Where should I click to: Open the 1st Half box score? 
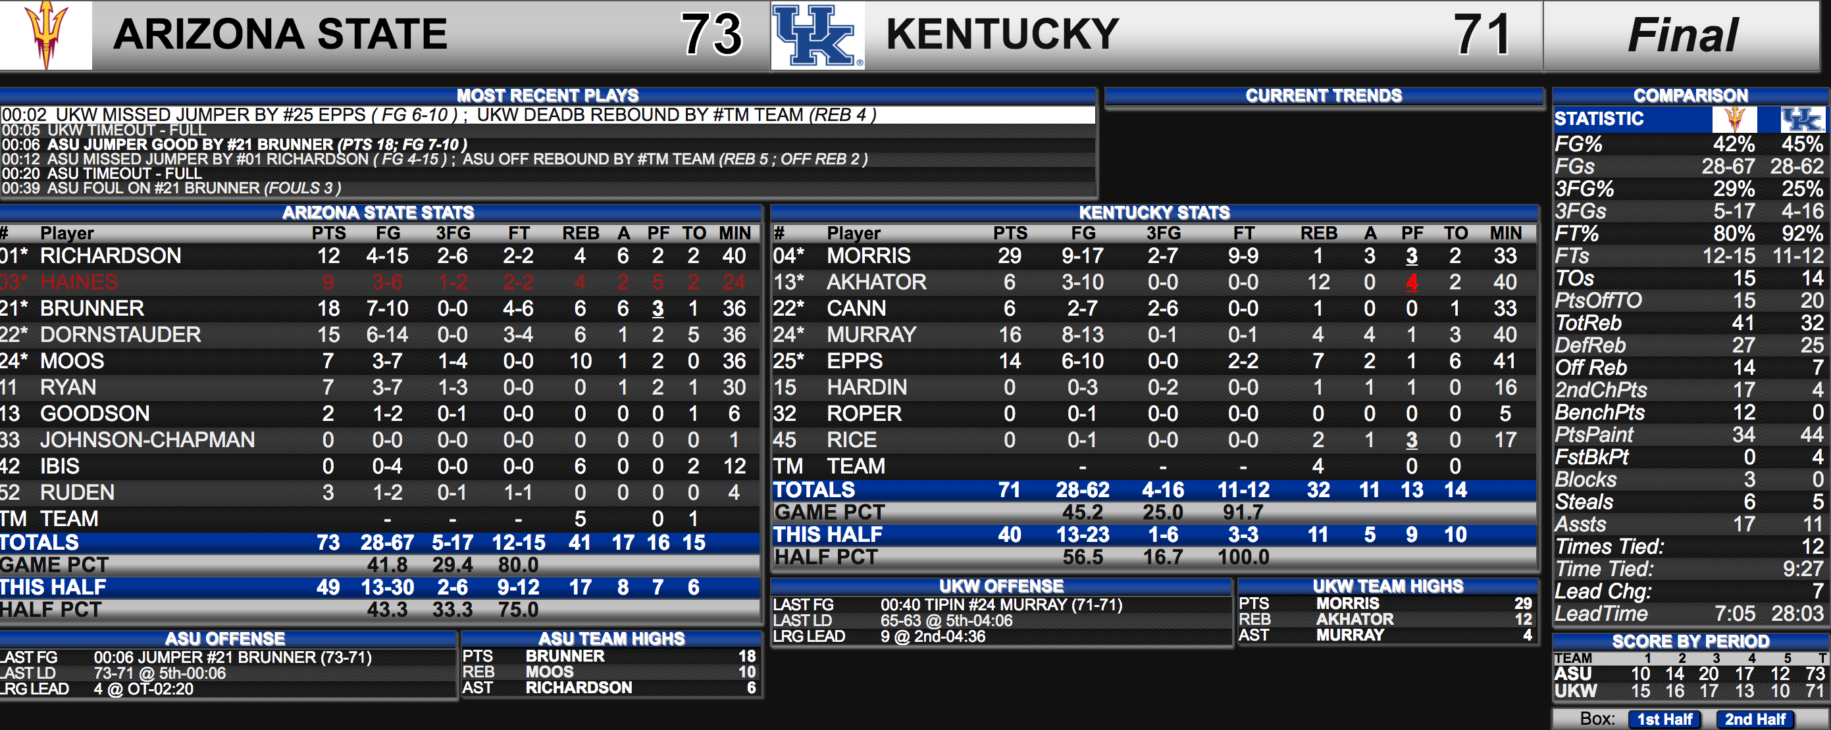(x=1664, y=719)
